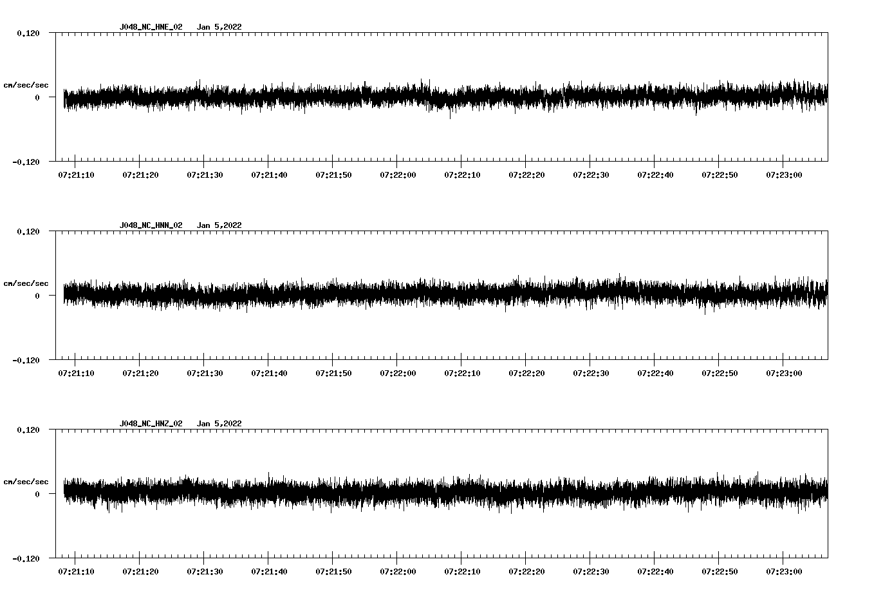Click the zero baseline label on HNN plot

(37, 296)
